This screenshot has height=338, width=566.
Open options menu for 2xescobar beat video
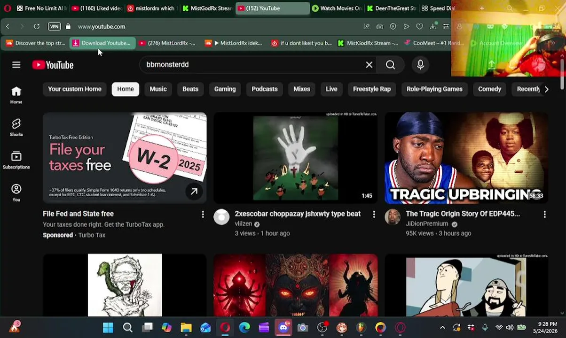[x=374, y=215]
